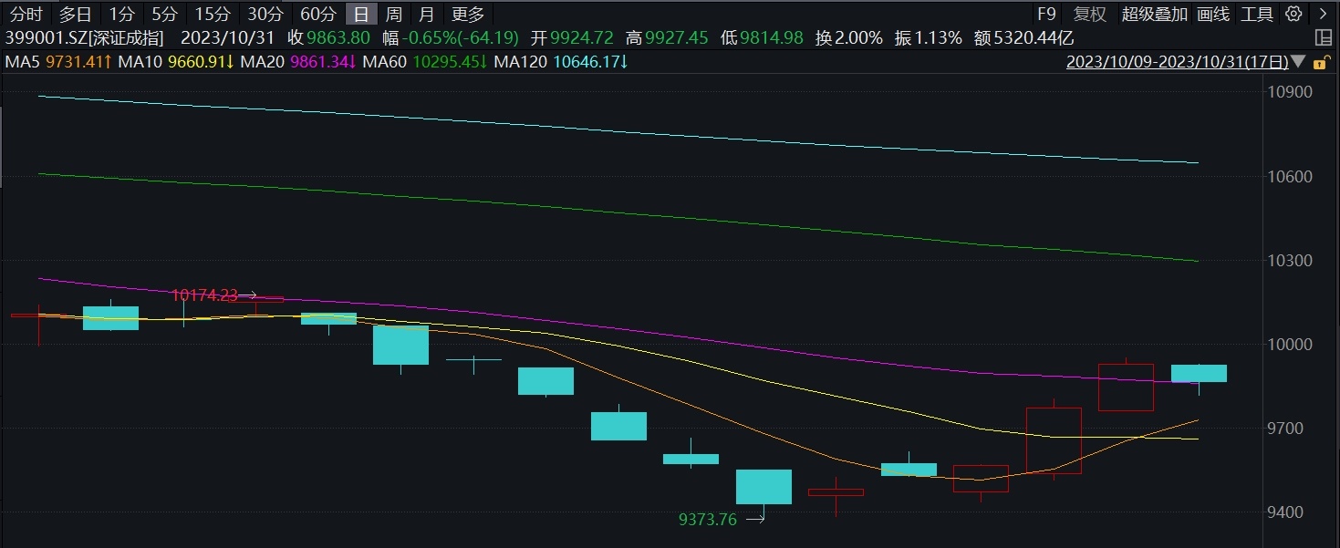Open chart settings gear icon
Viewport: 1340px width, 548px height.
coord(1293,14)
